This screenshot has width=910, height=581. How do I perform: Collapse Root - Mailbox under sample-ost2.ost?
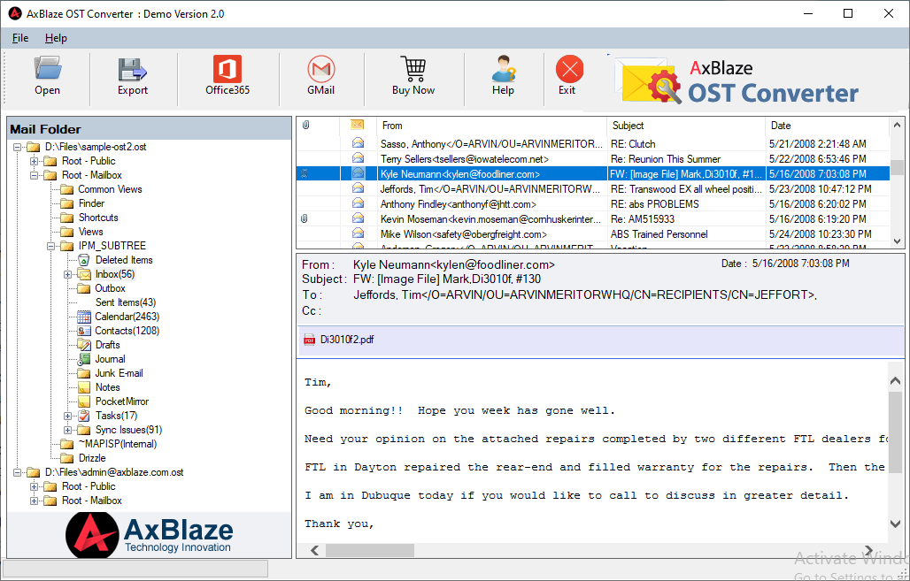coord(35,175)
